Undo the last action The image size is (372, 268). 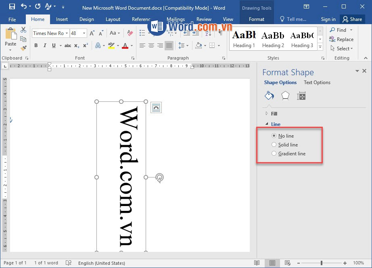pos(24,6)
